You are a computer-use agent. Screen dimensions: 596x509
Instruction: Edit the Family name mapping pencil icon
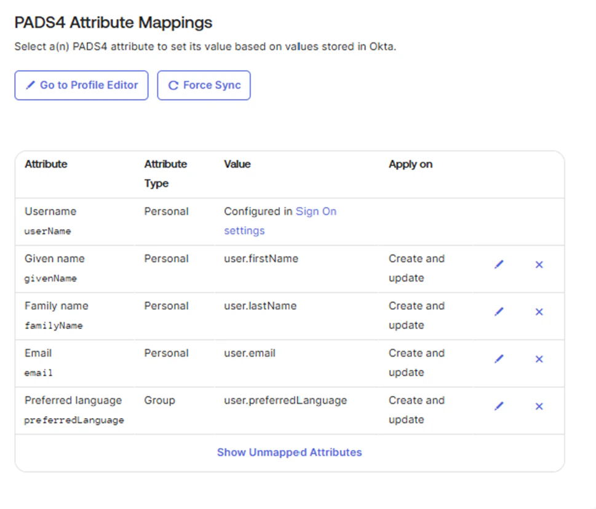(499, 312)
